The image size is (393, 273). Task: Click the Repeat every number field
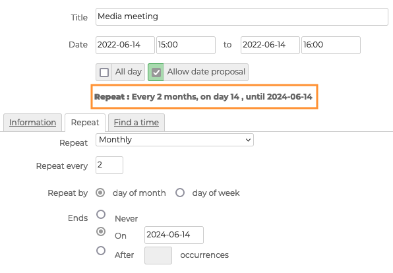109,166
